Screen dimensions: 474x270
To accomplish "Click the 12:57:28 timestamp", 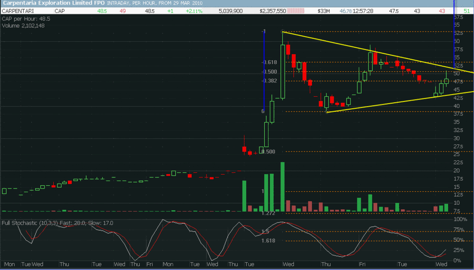I will pos(363,11).
